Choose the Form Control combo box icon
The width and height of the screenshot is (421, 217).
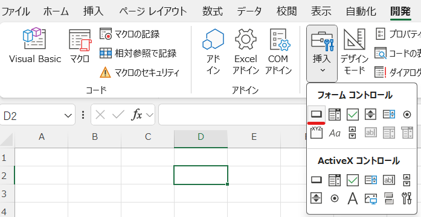(335, 115)
